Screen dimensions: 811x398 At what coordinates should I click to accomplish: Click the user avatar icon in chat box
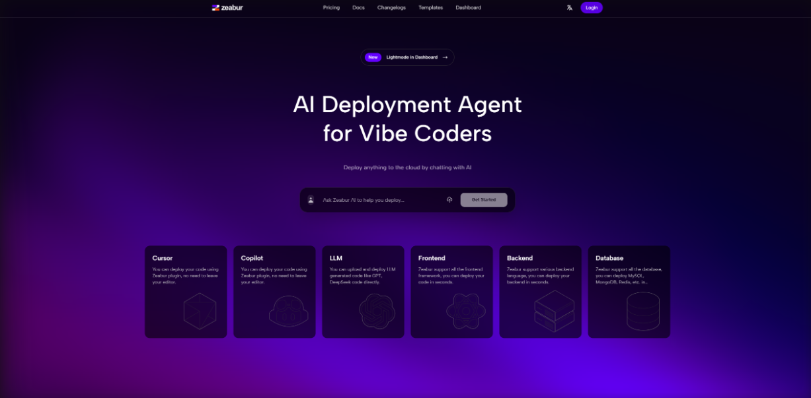pyautogui.click(x=311, y=200)
